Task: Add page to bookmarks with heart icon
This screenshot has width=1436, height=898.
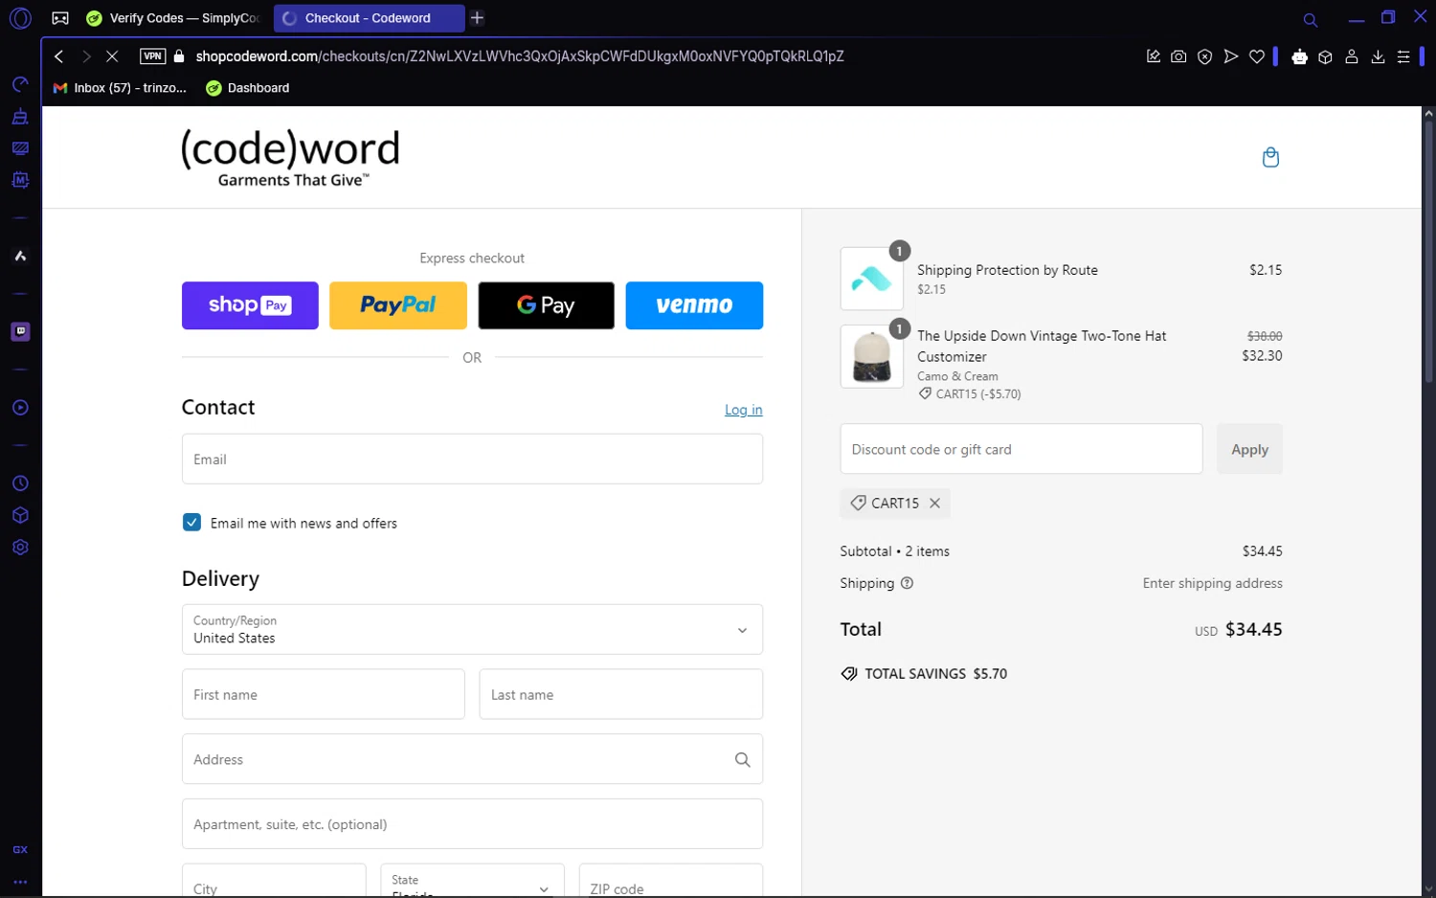Action: point(1257,56)
